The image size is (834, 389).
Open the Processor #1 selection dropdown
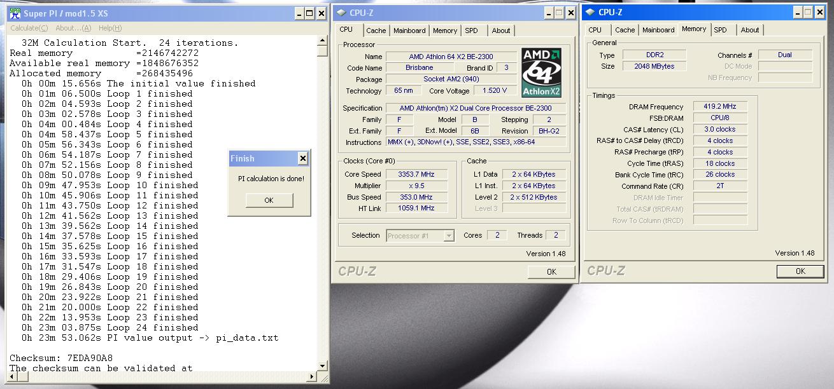[x=449, y=236]
